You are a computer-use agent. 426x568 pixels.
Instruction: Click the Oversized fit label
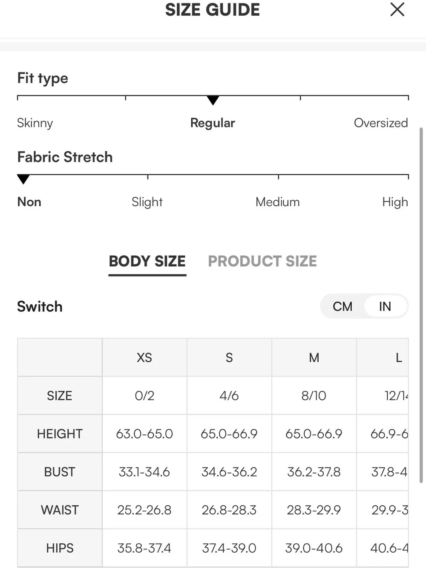[x=381, y=123]
